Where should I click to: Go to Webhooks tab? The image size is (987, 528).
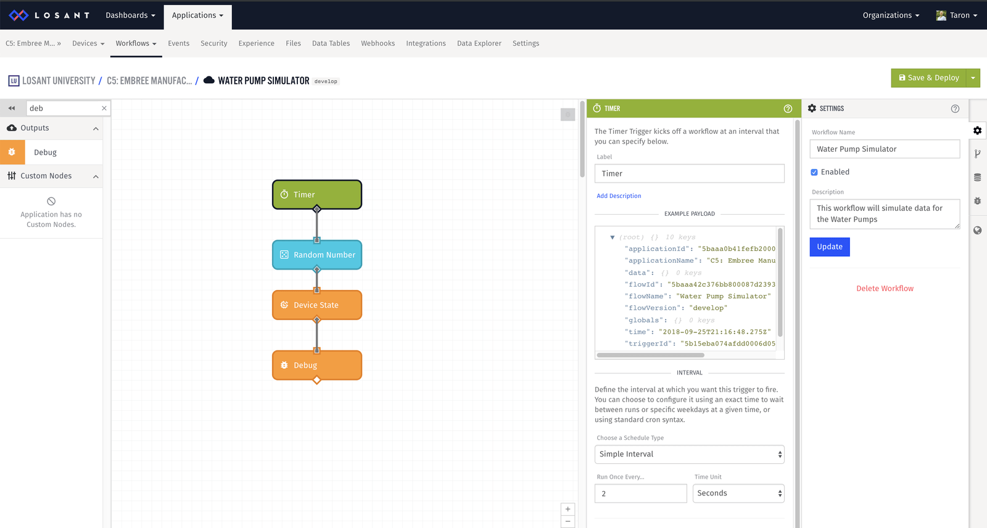(x=378, y=43)
